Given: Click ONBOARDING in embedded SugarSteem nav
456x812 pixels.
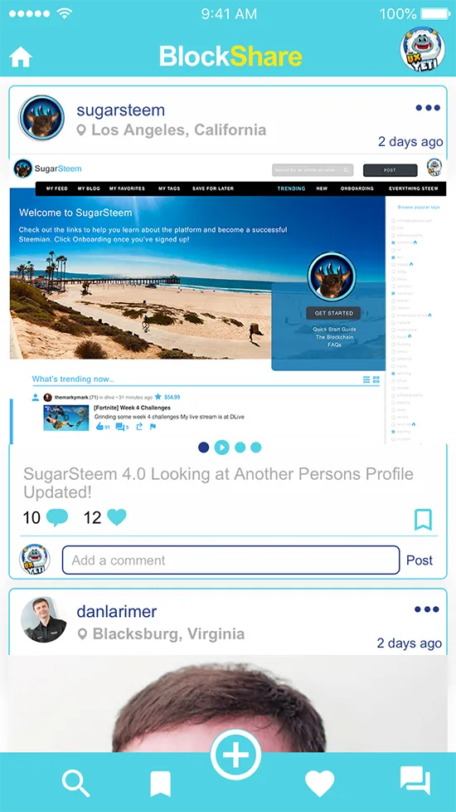Looking at the screenshot, I should (357, 188).
